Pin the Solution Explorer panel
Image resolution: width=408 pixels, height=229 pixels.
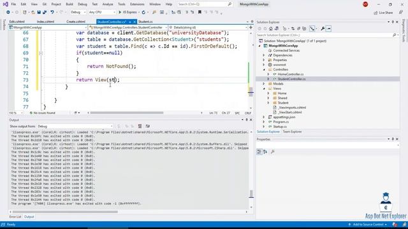(x=393, y=22)
